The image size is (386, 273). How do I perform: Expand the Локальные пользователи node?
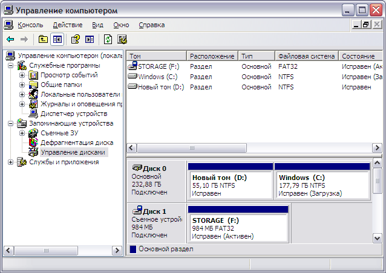click(22, 94)
